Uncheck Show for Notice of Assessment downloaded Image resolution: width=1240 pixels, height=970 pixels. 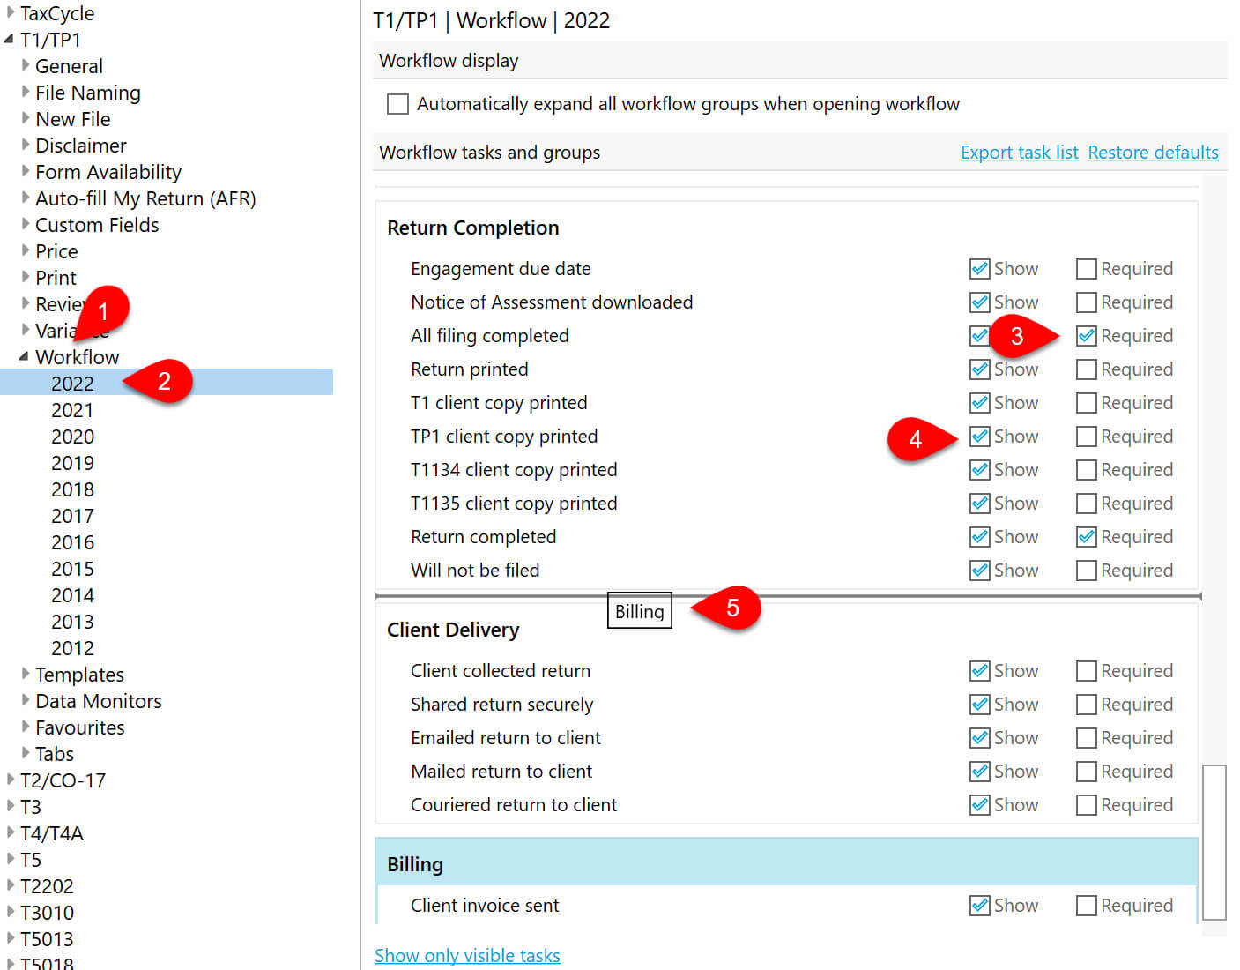(979, 302)
